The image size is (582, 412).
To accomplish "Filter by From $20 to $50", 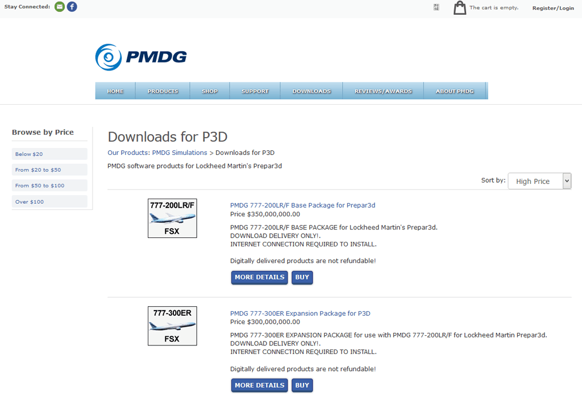I will [x=50, y=170].
